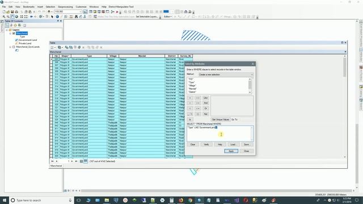363x204 pixels.
Task: Click the Verify button
Action: tap(206, 144)
